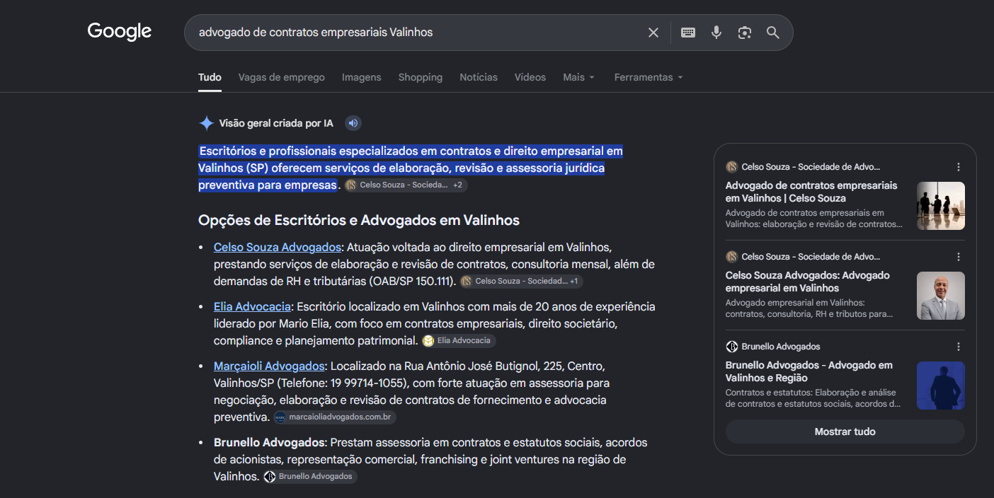The width and height of the screenshot is (994, 498).
Task: Open card Advogado de contratos empresariais em Valinhos
Action: (x=811, y=192)
